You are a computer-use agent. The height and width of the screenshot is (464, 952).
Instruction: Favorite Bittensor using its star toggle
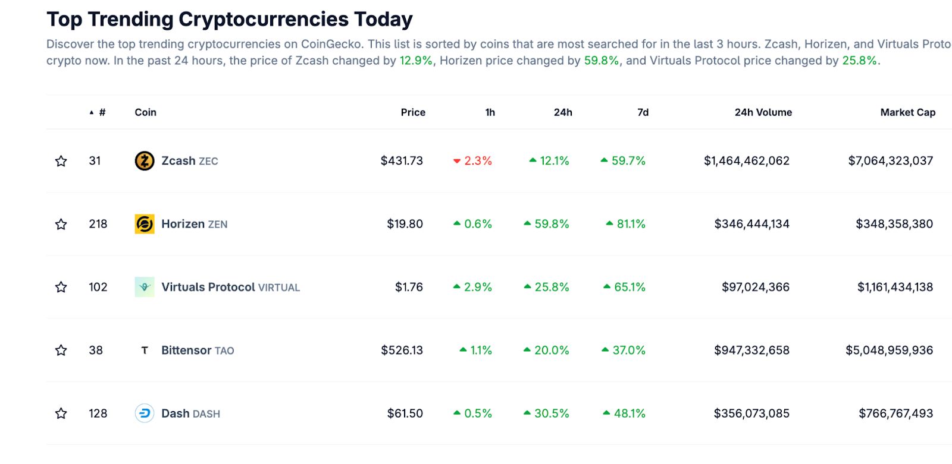coord(61,350)
